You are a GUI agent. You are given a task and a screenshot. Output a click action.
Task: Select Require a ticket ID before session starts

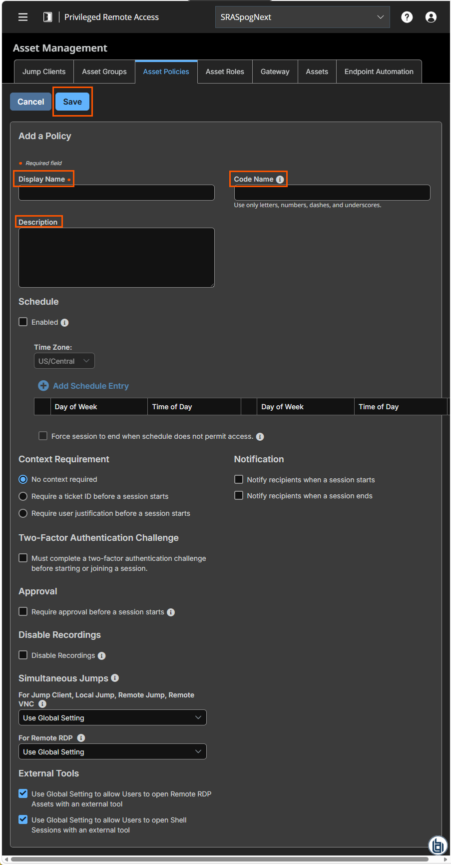(23, 496)
